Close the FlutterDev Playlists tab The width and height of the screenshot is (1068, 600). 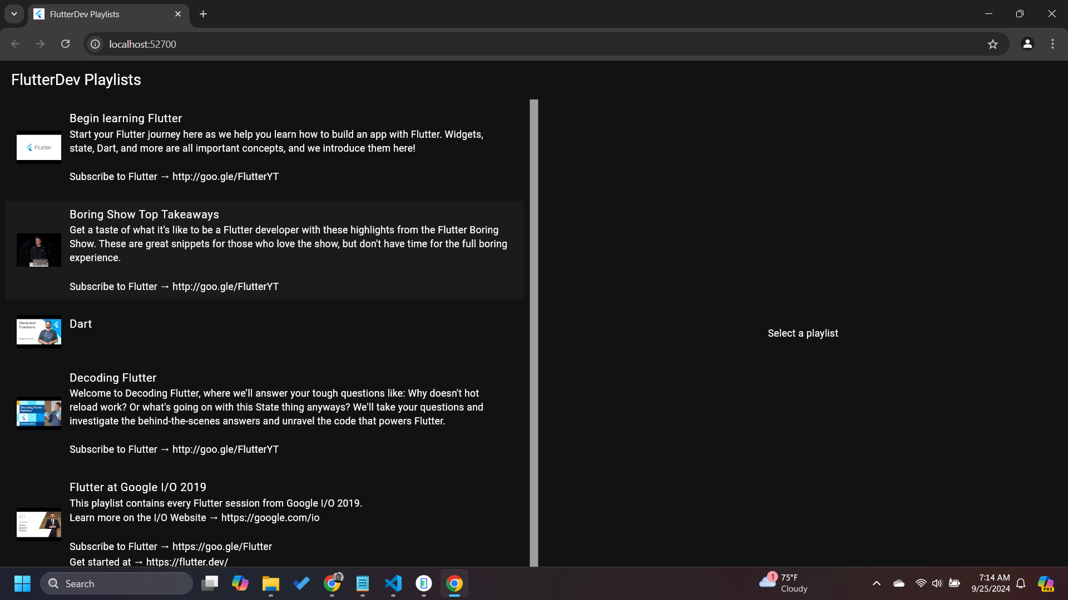[x=178, y=14]
